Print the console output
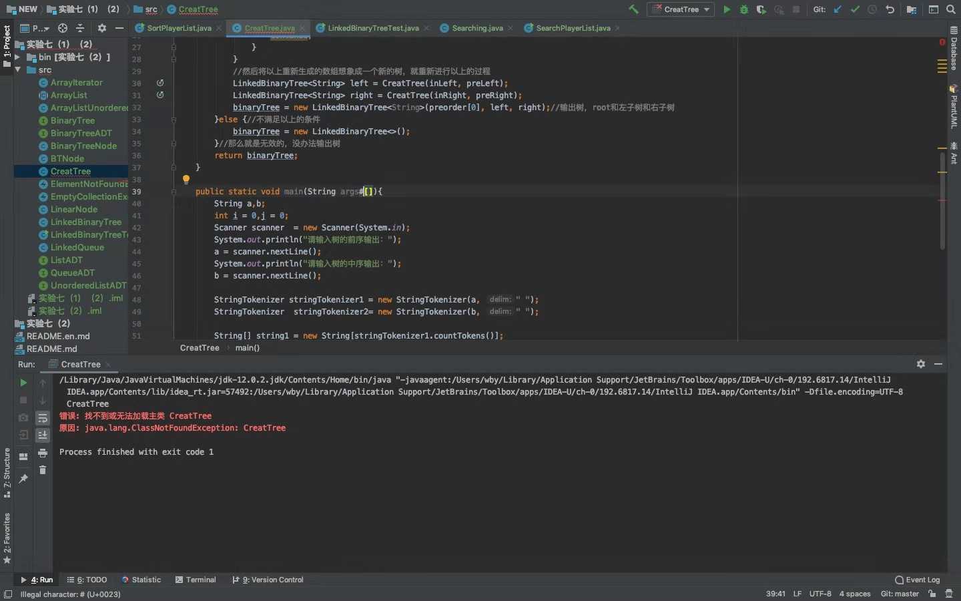The image size is (961, 601). tap(43, 453)
